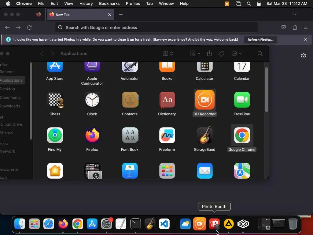Select Firefox in the Applications folder

pos(92,135)
